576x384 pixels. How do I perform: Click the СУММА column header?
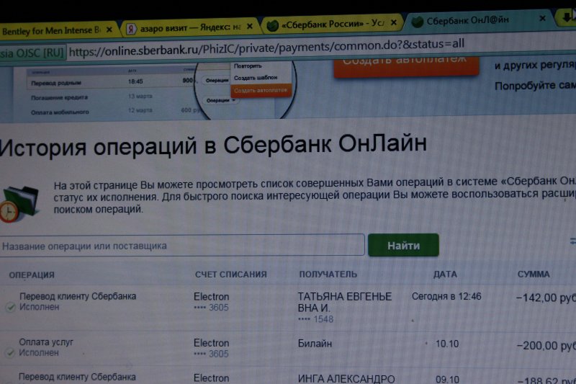[534, 274]
